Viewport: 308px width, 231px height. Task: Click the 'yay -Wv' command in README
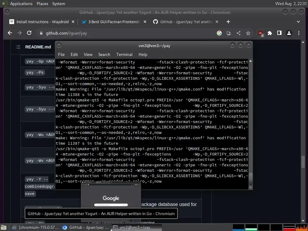[40, 161]
